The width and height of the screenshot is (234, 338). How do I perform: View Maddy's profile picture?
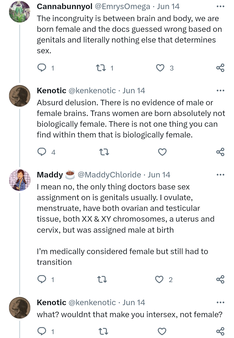tap(19, 180)
